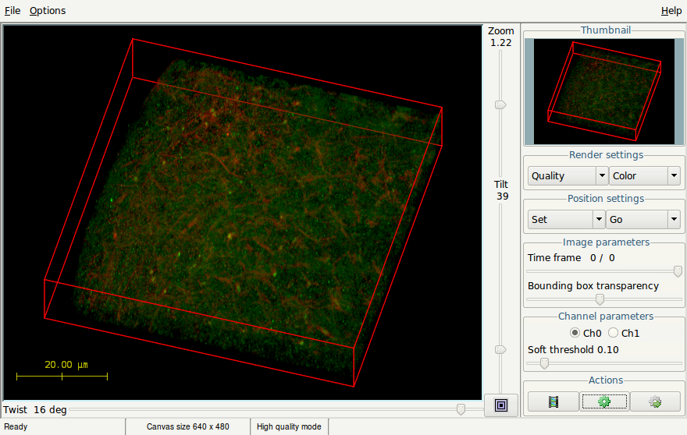Screen dimensions: 687x435
Task: Click the Time frame slider handle
Action: (x=678, y=271)
